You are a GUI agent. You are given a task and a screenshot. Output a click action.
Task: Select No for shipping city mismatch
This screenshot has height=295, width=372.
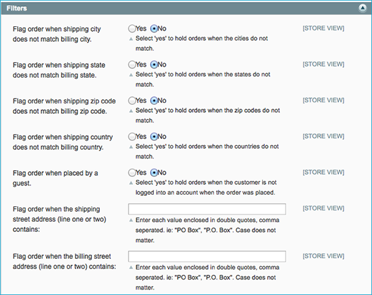pos(154,29)
